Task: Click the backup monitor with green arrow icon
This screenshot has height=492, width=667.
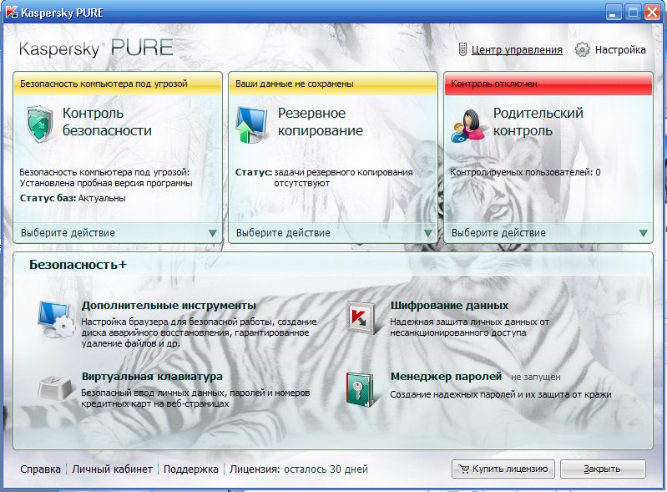Action: point(251,124)
